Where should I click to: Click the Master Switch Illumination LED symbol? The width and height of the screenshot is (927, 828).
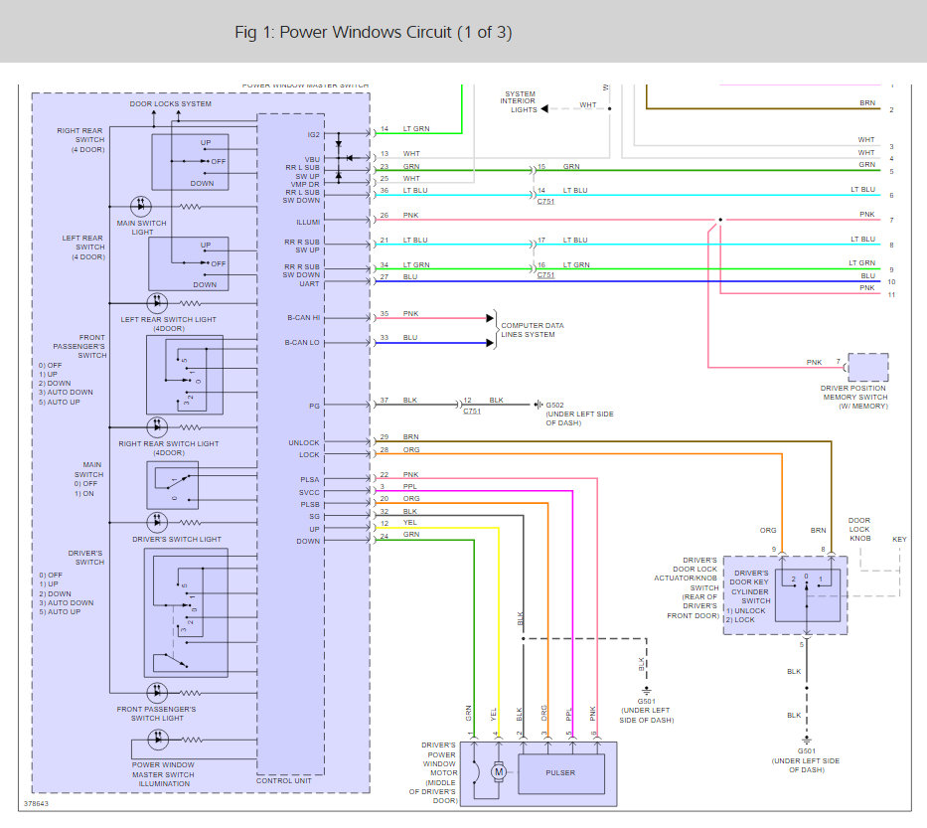point(158,739)
